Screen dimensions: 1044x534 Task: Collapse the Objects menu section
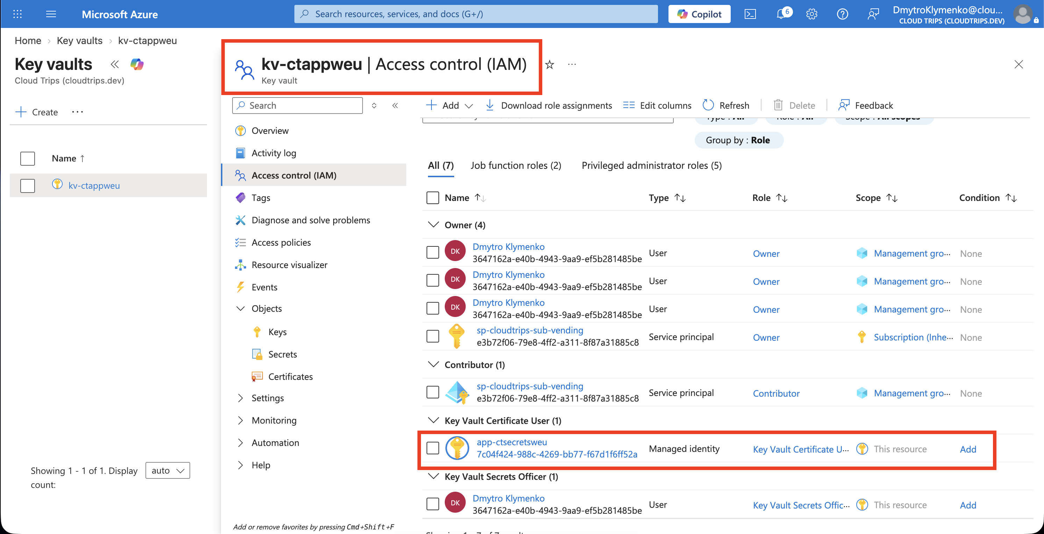click(240, 308)
